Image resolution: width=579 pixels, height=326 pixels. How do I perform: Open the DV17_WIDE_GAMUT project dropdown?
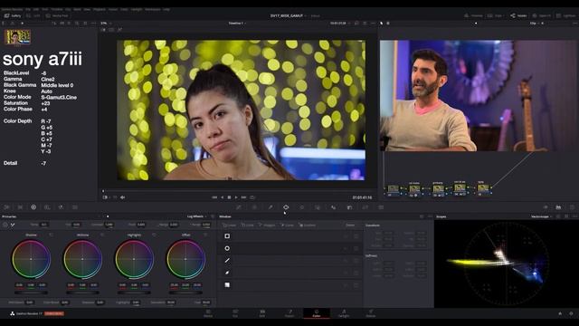(x=289, y=16)
